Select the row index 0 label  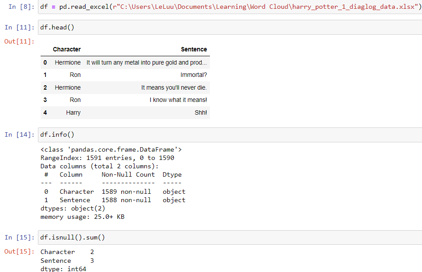[45, 62]
